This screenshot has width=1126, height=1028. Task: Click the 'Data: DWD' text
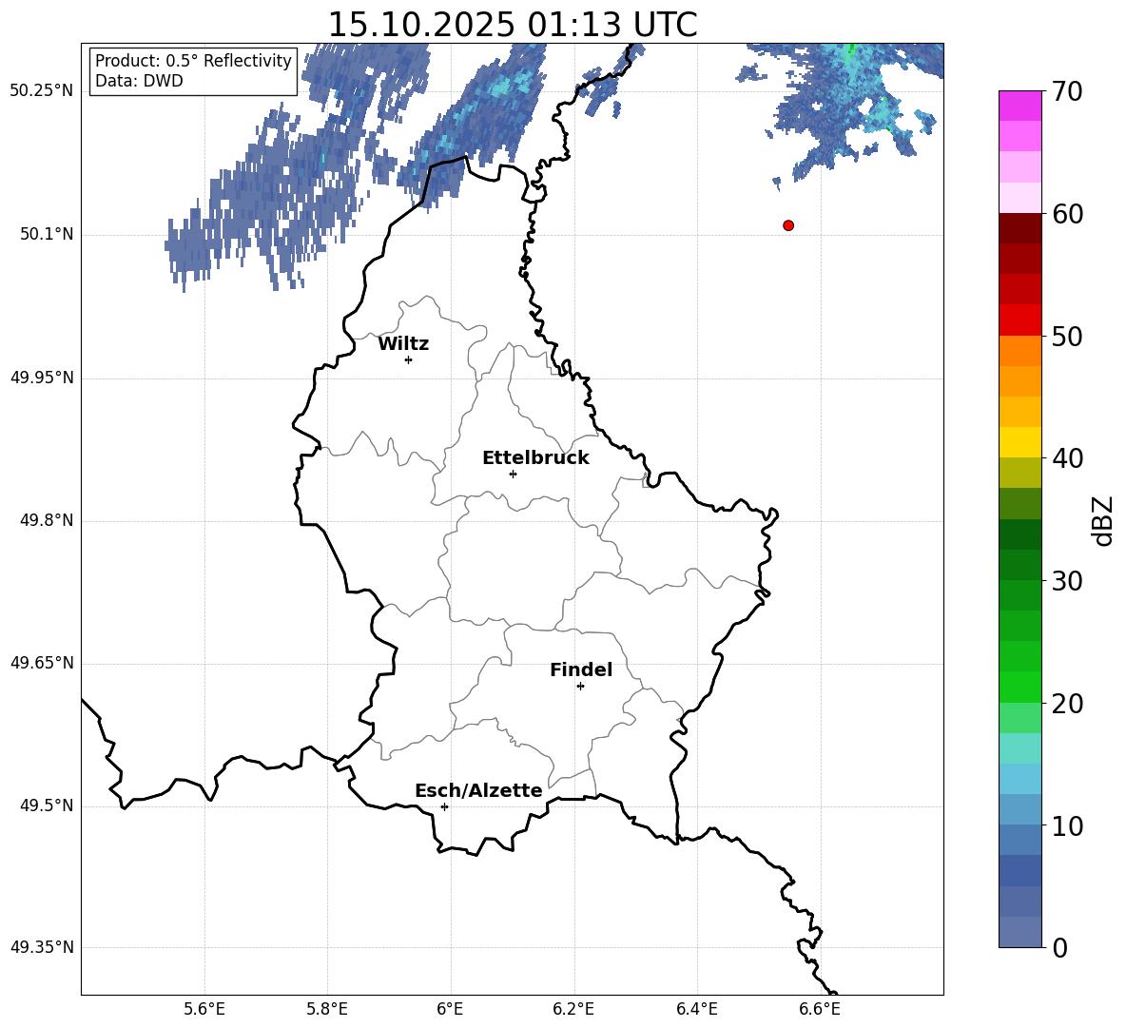(x=139, y=81)
